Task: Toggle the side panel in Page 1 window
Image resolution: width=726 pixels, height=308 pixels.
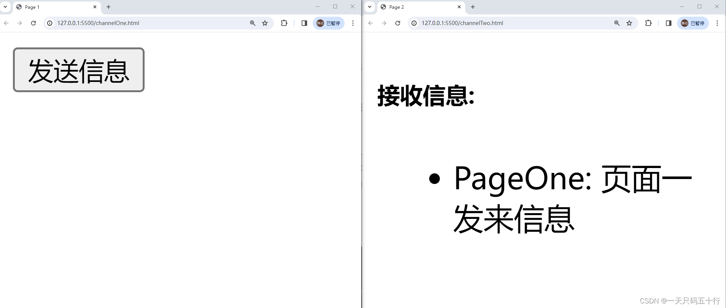Action: click(x=304, y=23)
